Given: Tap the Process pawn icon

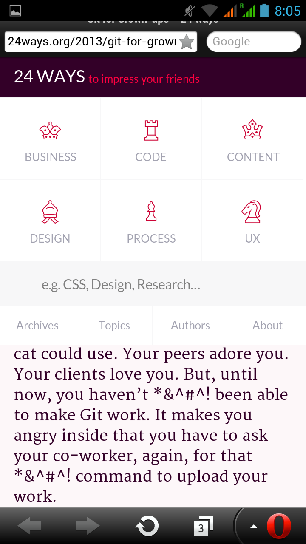Looking at the screenshot, I should pyautogui.click(x=151, y=212).
